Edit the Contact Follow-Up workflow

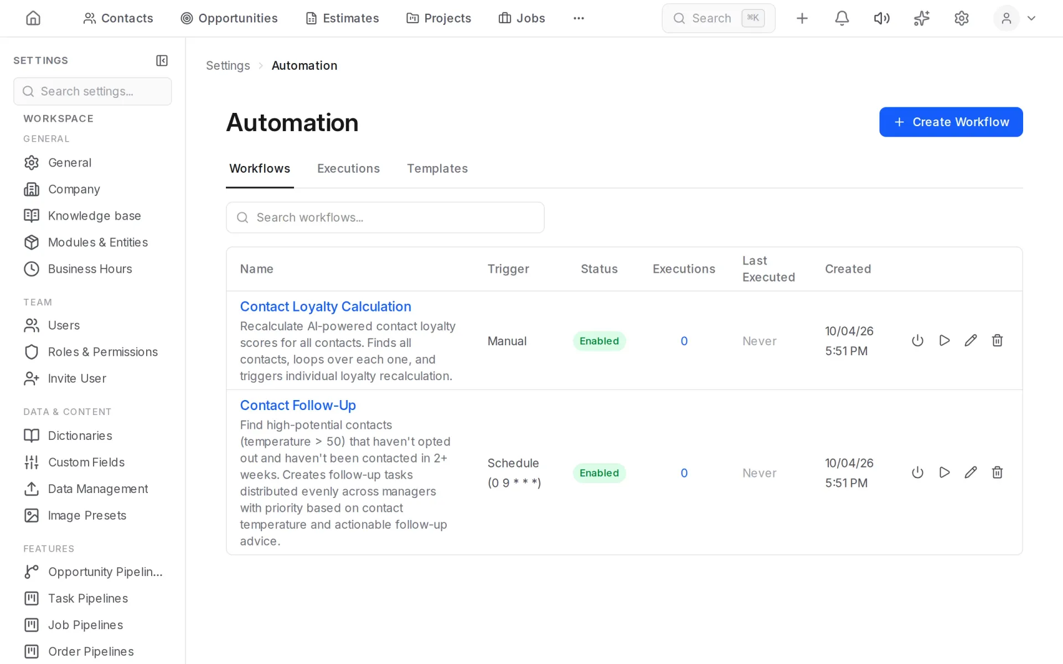pyautogui.click(x=971, y=473)
